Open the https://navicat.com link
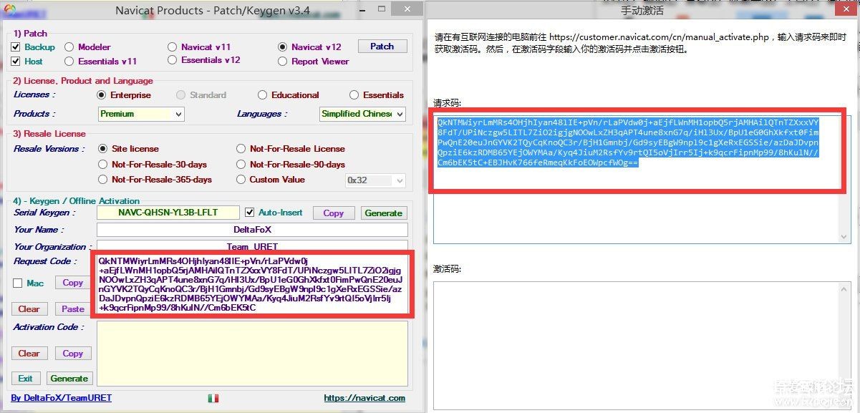The image size is (860, 413). 364,398
